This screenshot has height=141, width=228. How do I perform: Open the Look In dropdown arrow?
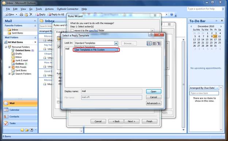[116, 43]
